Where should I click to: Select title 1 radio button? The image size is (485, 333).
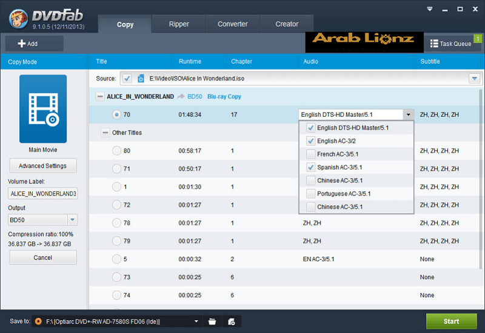(116, 186)
